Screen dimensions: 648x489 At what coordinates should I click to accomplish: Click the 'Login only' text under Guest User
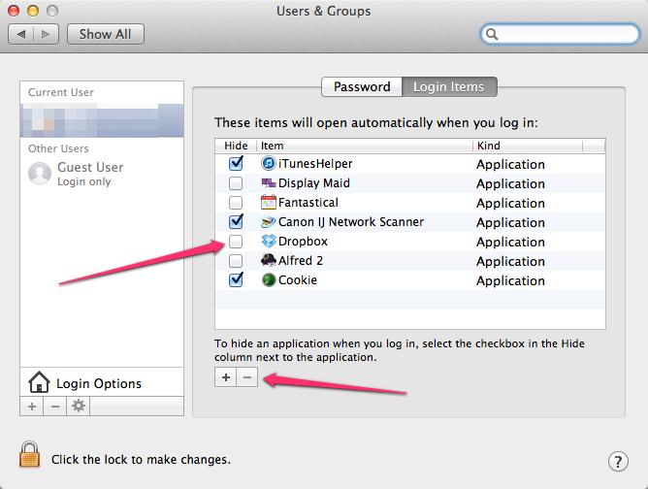[x=84, y=181]
